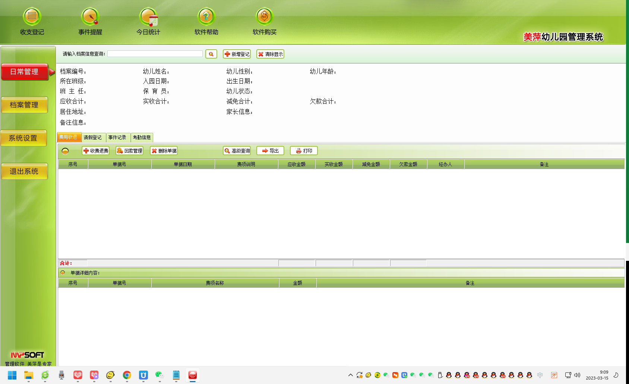Viewport: 629px width, 384px height.
Task: Switch to the 事件记录 tab
Action: [117, 137]
